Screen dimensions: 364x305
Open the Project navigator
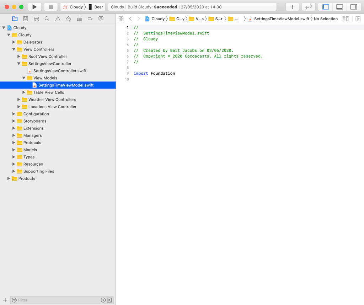(x=15, y=18)
